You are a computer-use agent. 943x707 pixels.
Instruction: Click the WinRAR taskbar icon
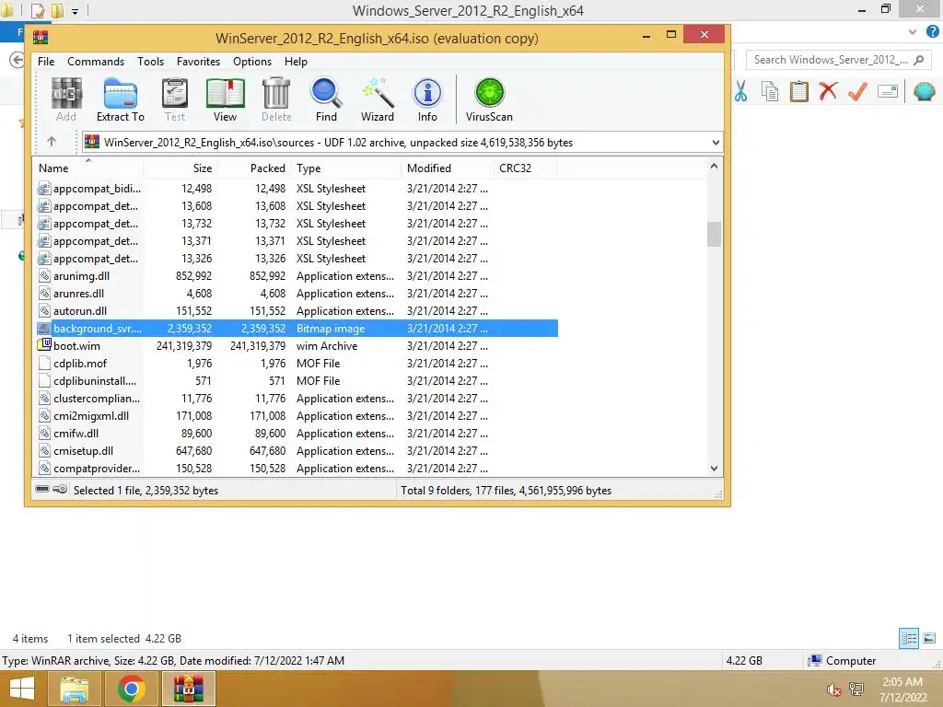(x=188, y=689)
